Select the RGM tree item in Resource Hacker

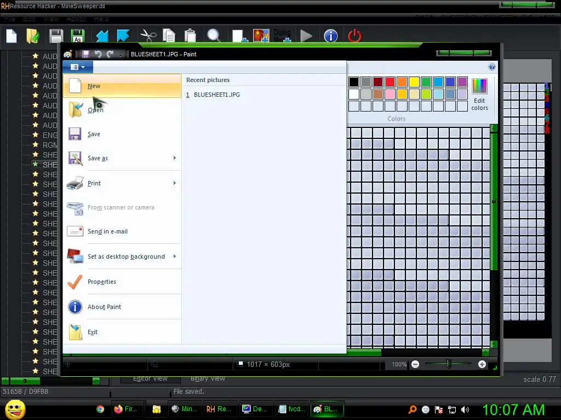(x=50, y=145)
